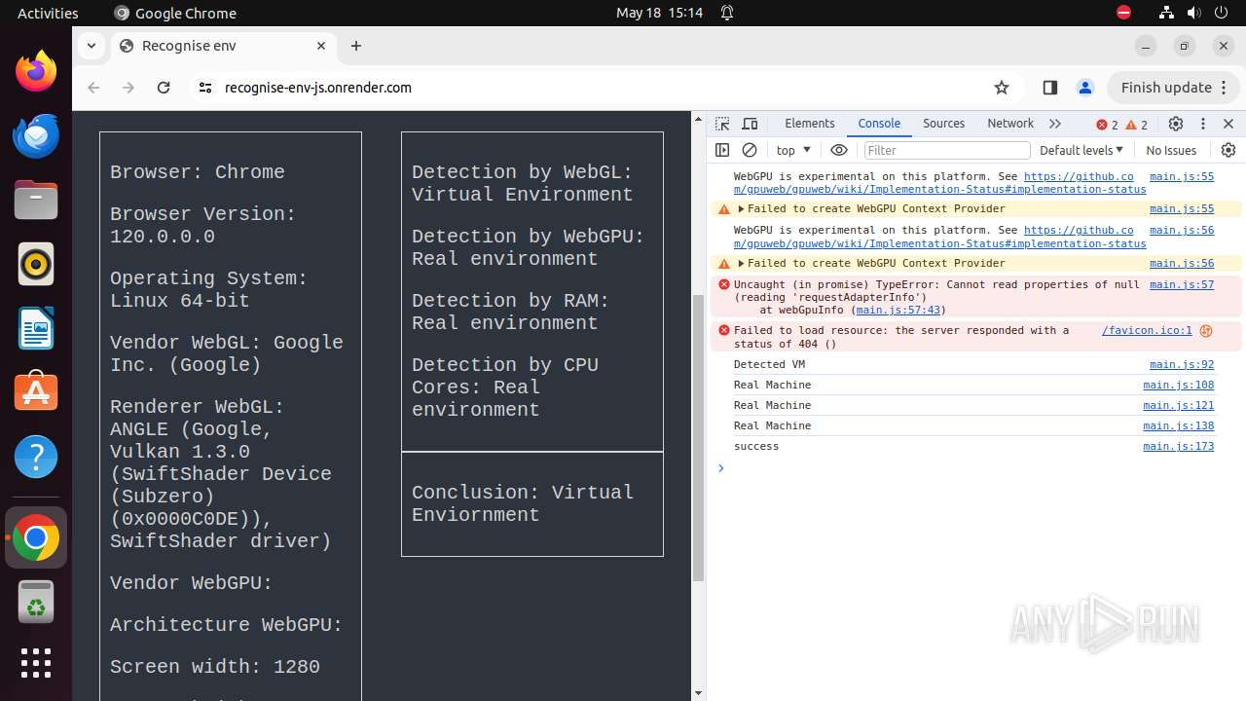The height and width of the screenshot is (701, 1246).
Task: Switch to the Sources tab
Action: coord(944,124)
